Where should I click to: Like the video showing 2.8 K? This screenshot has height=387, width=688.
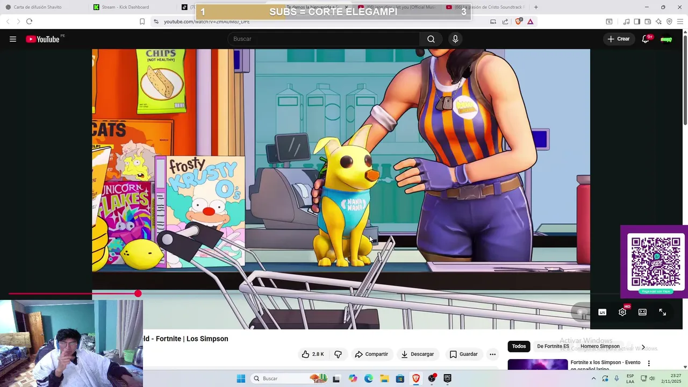[312, 354]
